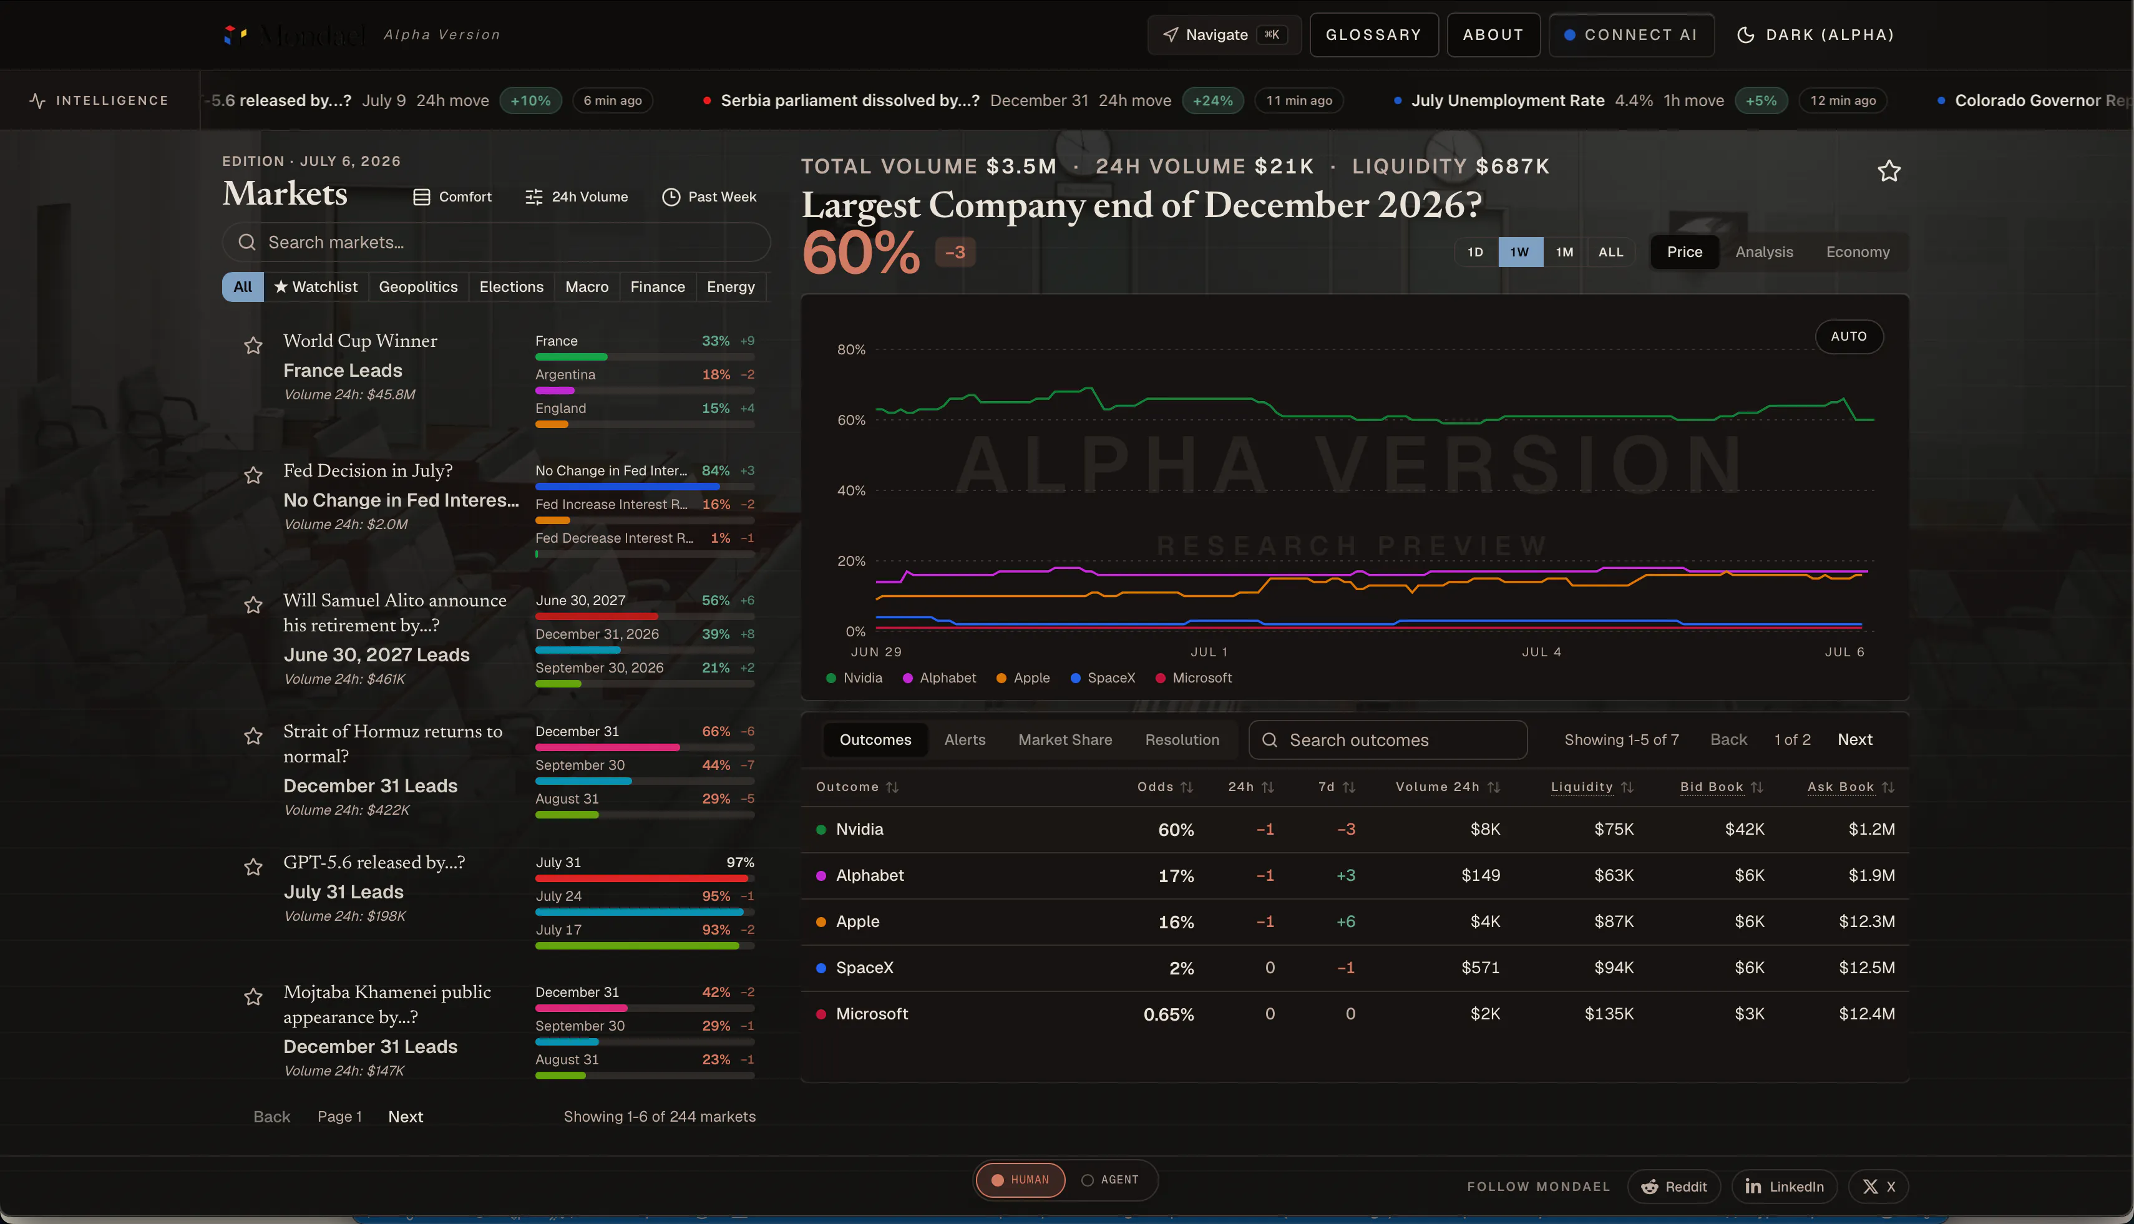Sort outcomes by Ask Book column

click(1851, 787)
